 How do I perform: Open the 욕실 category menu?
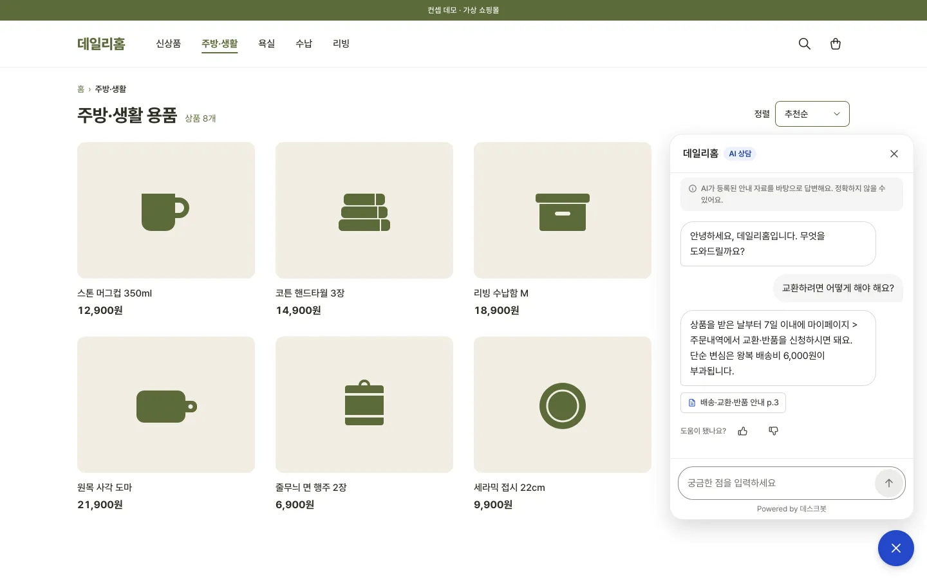coord(267,44)
